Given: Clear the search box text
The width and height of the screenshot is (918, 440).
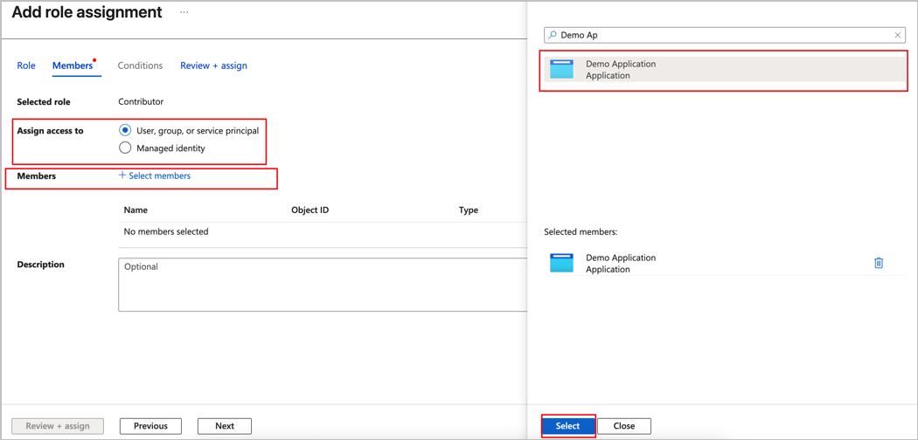Looking at the screenshot, I should 897,35.
